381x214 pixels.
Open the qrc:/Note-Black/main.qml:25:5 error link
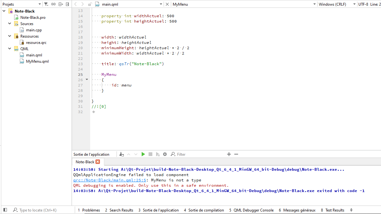[x=110, y=180]
